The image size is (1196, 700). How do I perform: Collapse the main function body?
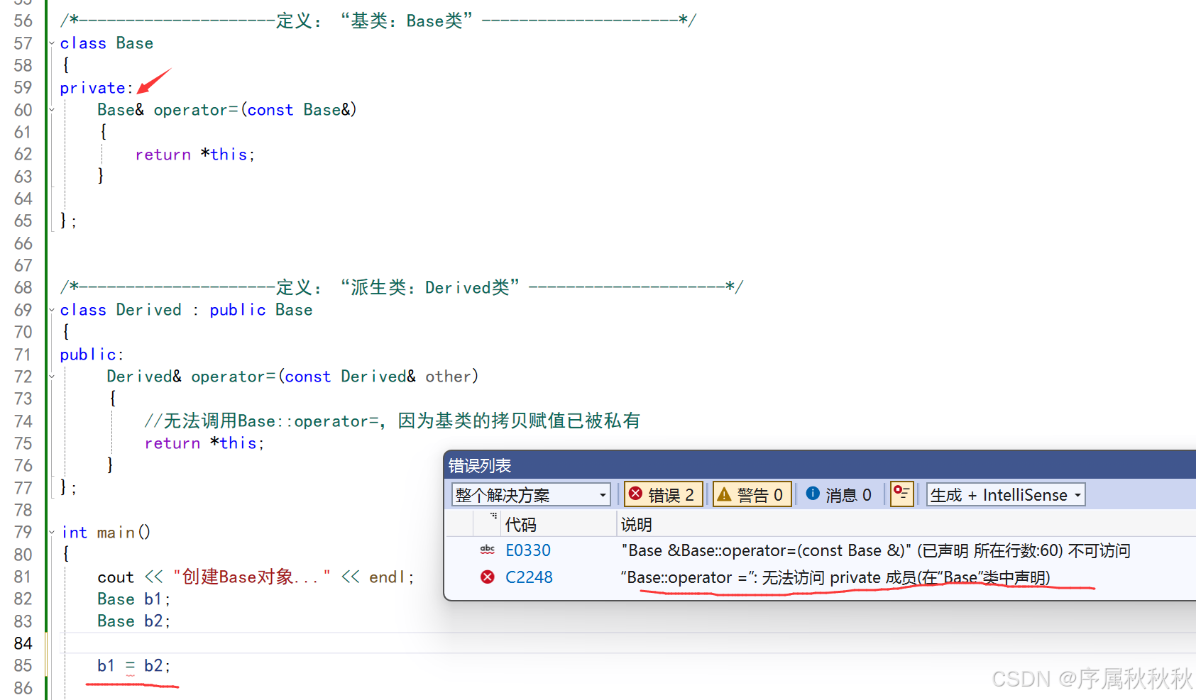pos(50,532)
